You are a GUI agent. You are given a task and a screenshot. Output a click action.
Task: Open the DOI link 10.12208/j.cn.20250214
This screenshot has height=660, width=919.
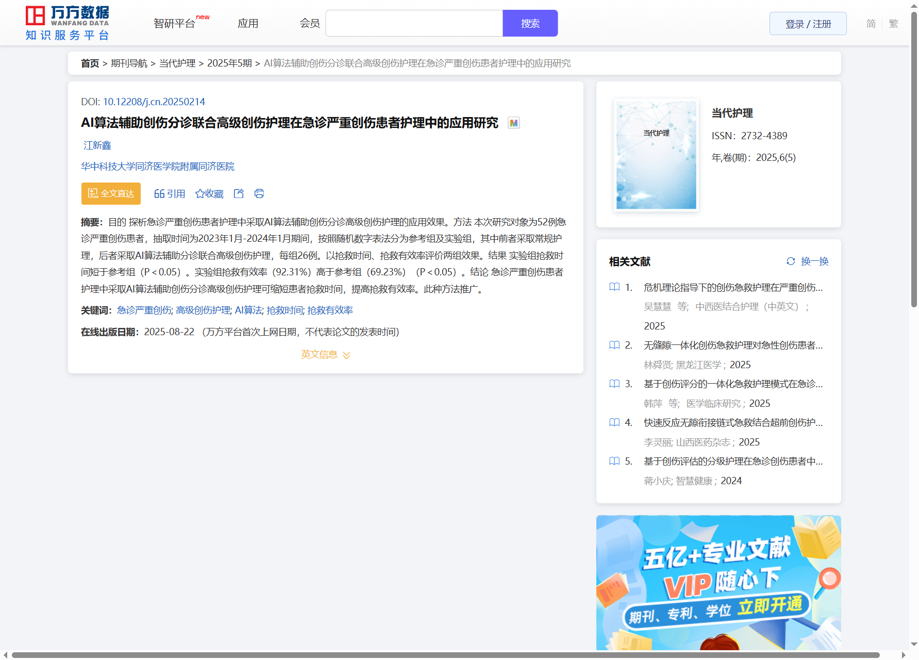point(154,102)
